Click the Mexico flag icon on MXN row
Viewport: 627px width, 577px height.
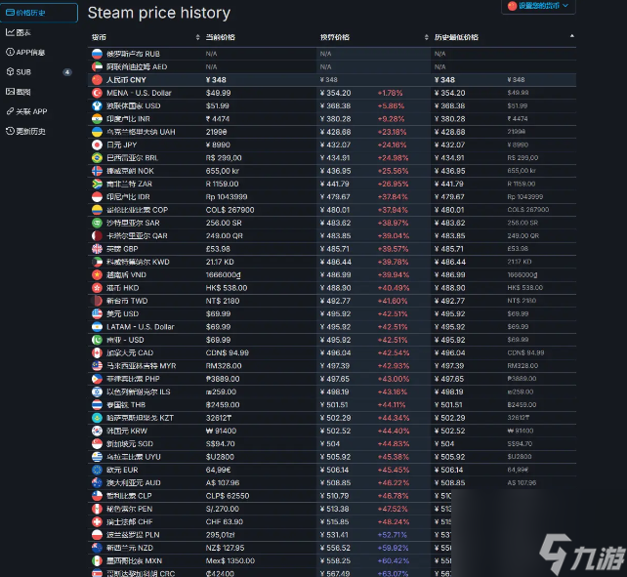coord(97,560)
